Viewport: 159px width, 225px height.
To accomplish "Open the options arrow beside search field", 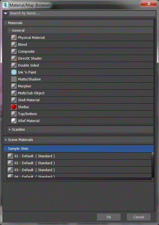I will pos(6,14).
